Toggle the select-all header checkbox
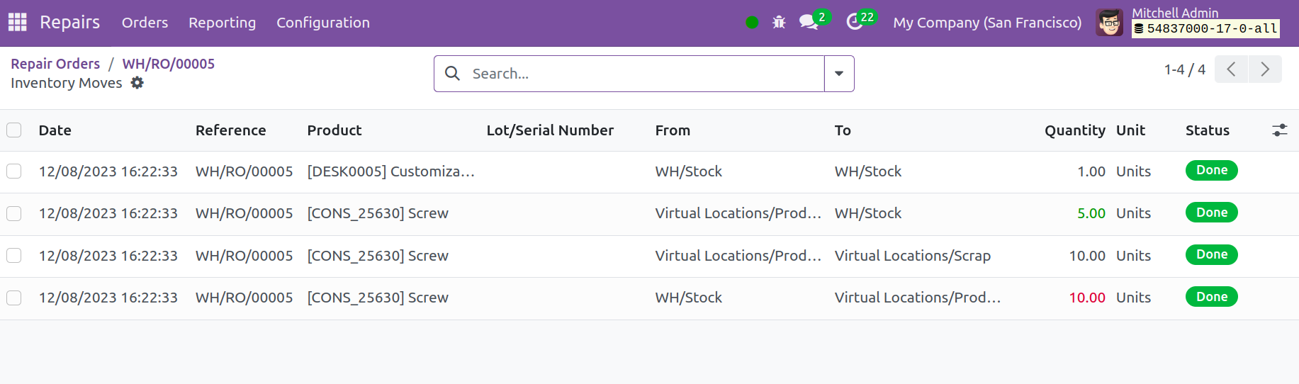1299x384 pixels. coord(14,130)
